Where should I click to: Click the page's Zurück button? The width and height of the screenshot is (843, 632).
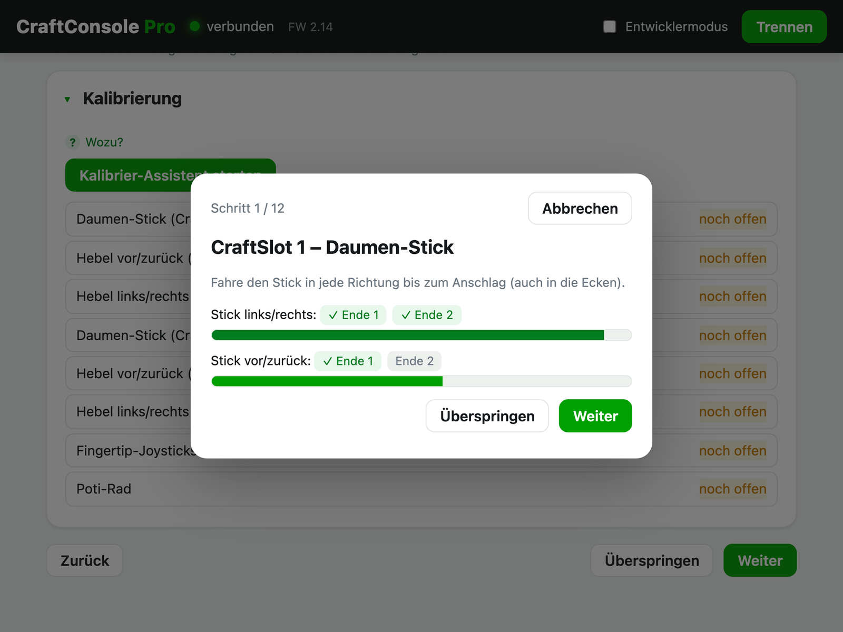coord(85,560)
